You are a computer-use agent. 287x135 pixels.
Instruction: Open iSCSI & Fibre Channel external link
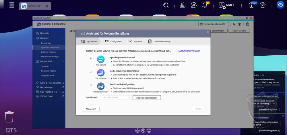(x=63, y=83)
